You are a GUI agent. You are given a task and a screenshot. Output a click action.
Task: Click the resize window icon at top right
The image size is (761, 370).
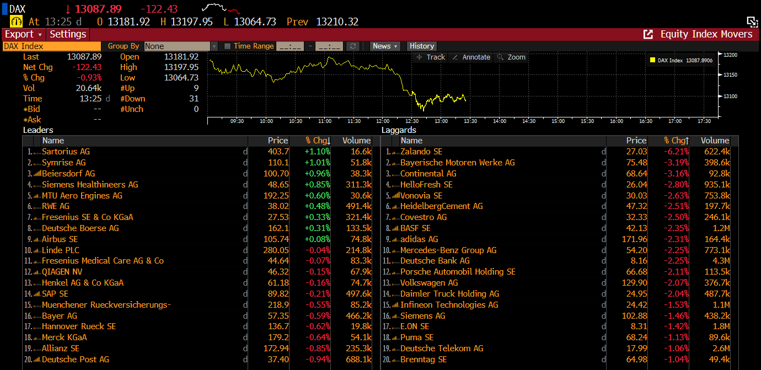752,22
